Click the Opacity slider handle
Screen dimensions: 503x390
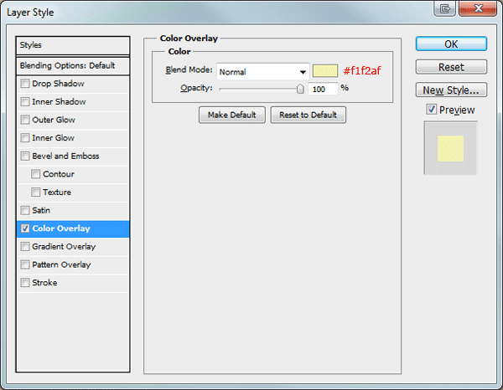click(x=300, y=89)
